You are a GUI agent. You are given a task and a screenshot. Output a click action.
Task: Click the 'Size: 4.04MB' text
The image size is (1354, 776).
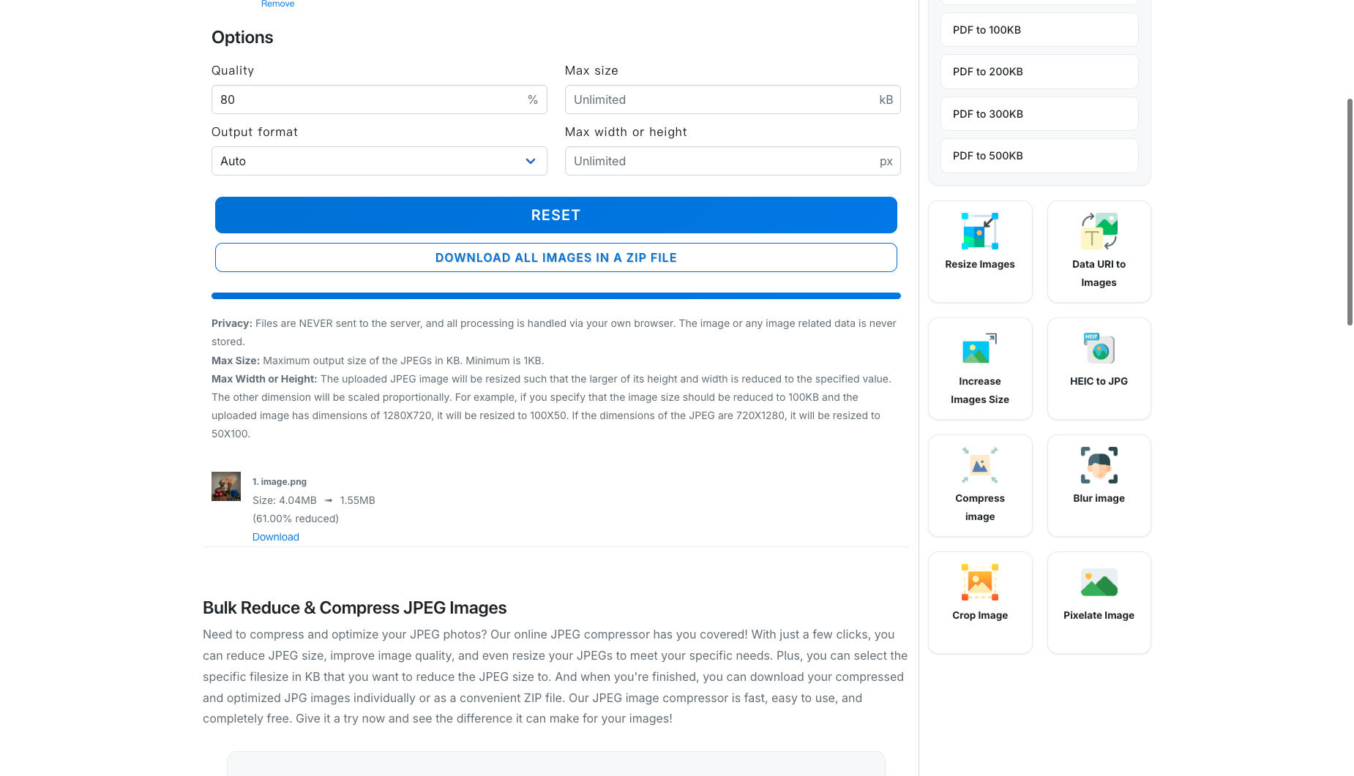click(285, 500)
